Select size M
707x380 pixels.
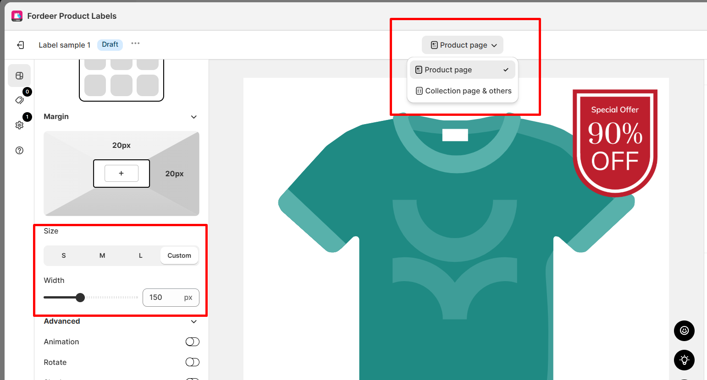pyautogui.click(x=102, y=255)
